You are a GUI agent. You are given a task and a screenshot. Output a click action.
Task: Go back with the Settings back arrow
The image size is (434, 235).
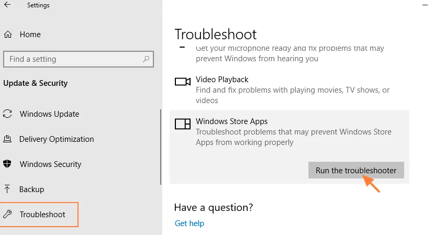coord(7,5)
